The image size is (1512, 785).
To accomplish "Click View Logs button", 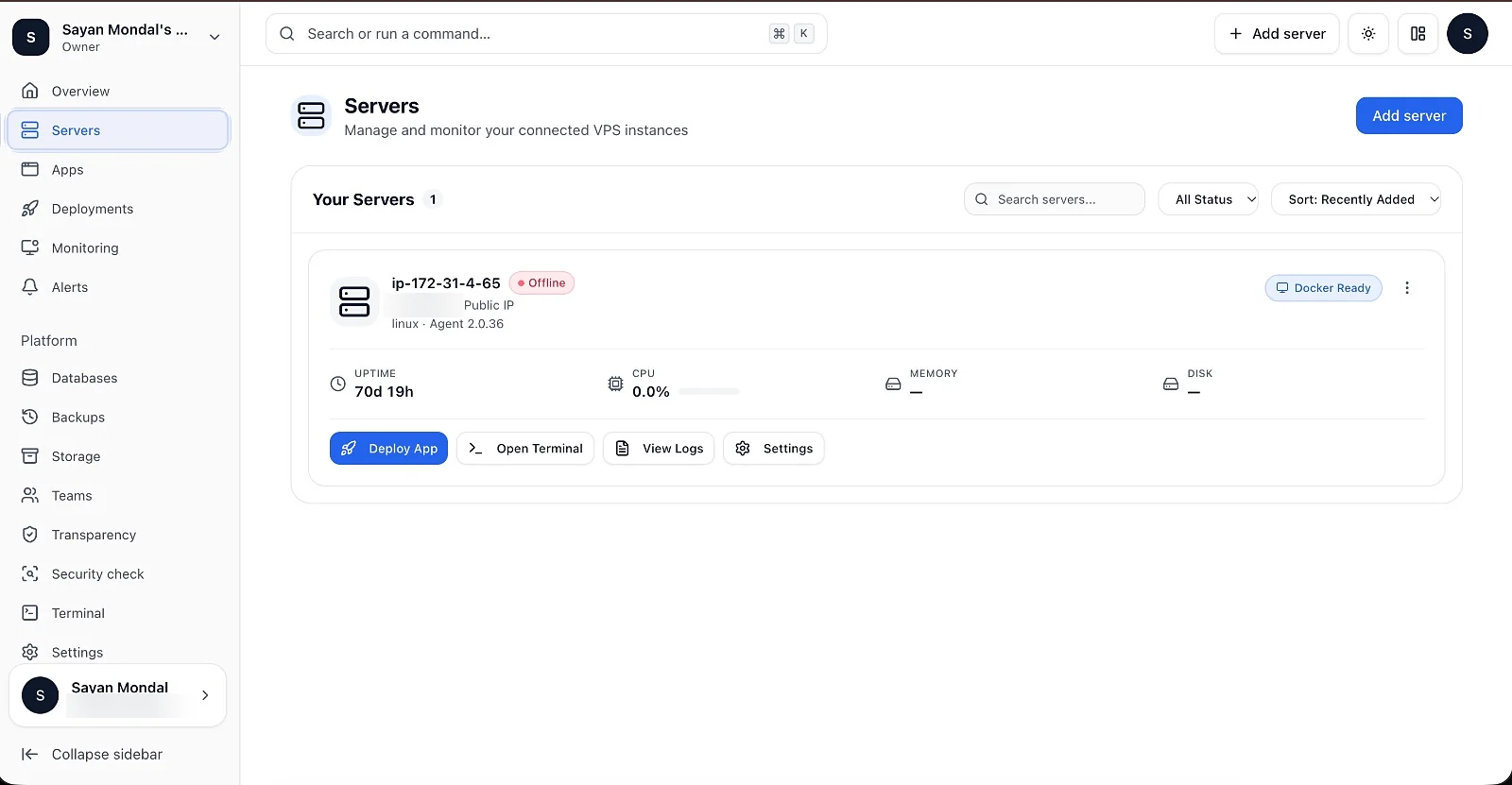I will pos(659,449).
